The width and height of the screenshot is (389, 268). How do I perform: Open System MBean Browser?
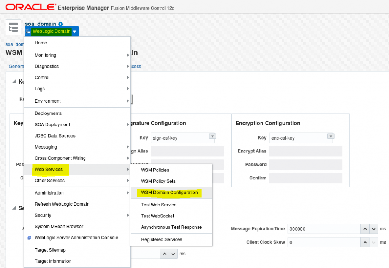point(77,226)
